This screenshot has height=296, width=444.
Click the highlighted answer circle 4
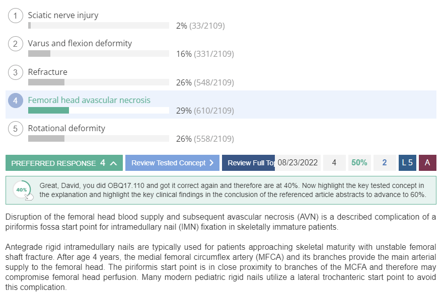click(15, 101)
